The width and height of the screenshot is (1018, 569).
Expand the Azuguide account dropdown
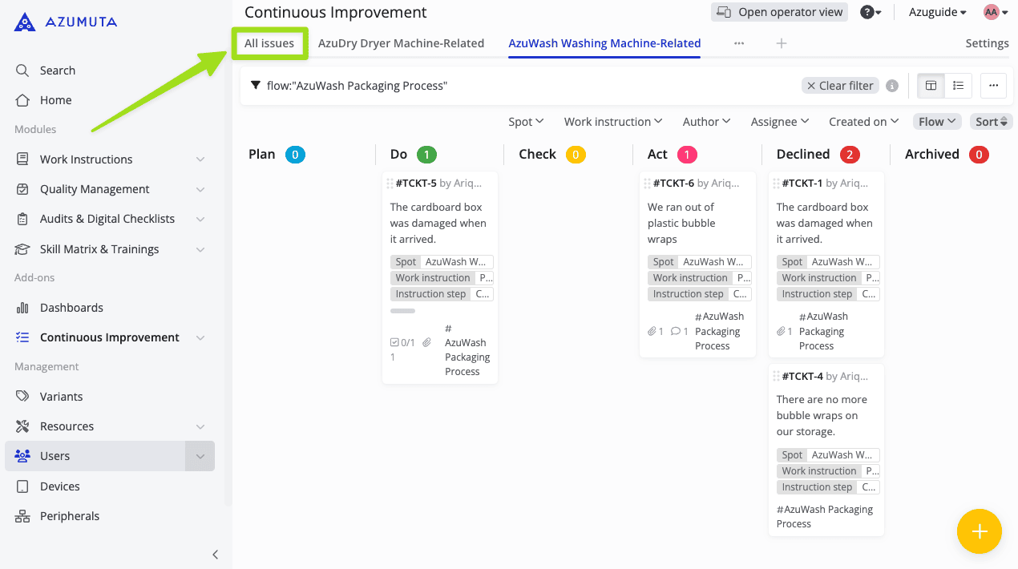(x=937, y=12)
